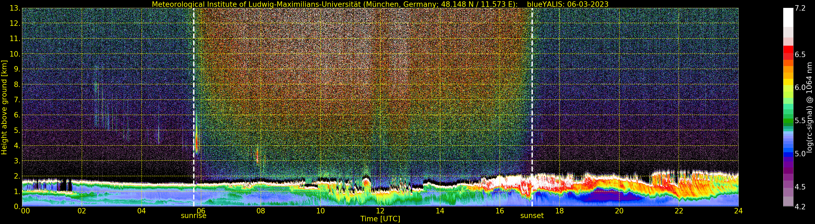Viewport: 815px width, 224px height.
Task: Click the log(rc-signal) @ 1064 nm colorbar label
Action: pos(809,108)
